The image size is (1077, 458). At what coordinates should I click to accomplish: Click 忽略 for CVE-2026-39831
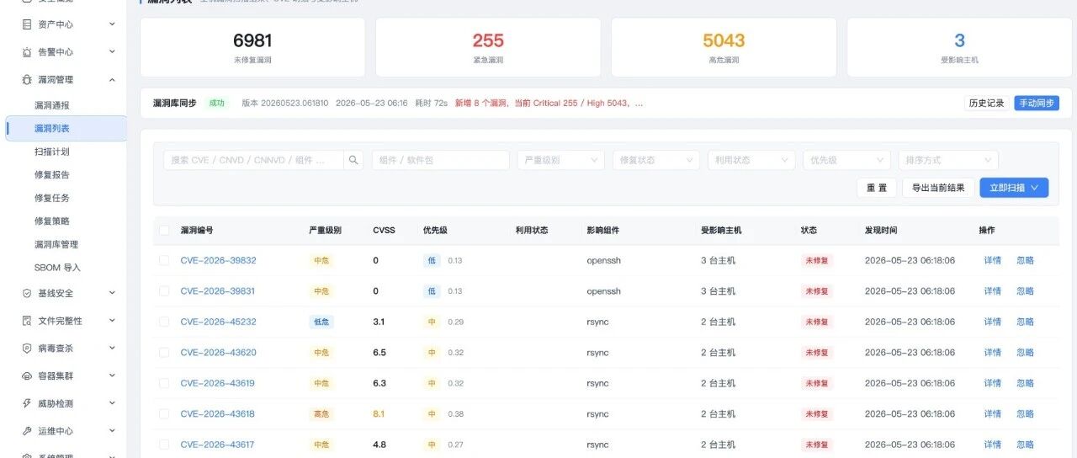(1025, 291)
